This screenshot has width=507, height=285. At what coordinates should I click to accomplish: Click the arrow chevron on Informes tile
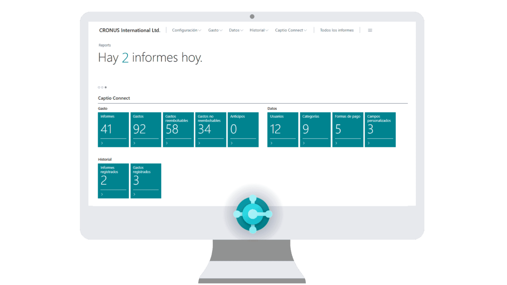pyautogui.click(x=102, y=143)
